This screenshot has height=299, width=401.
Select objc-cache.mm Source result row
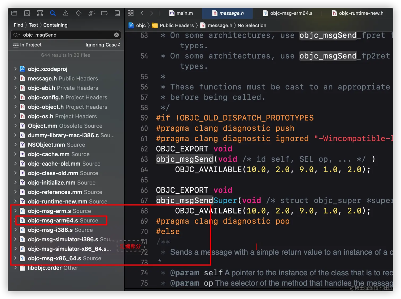tap(66, 154)
